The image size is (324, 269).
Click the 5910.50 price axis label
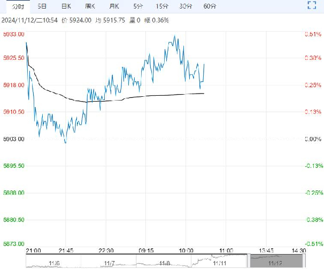tap(14, 112)
